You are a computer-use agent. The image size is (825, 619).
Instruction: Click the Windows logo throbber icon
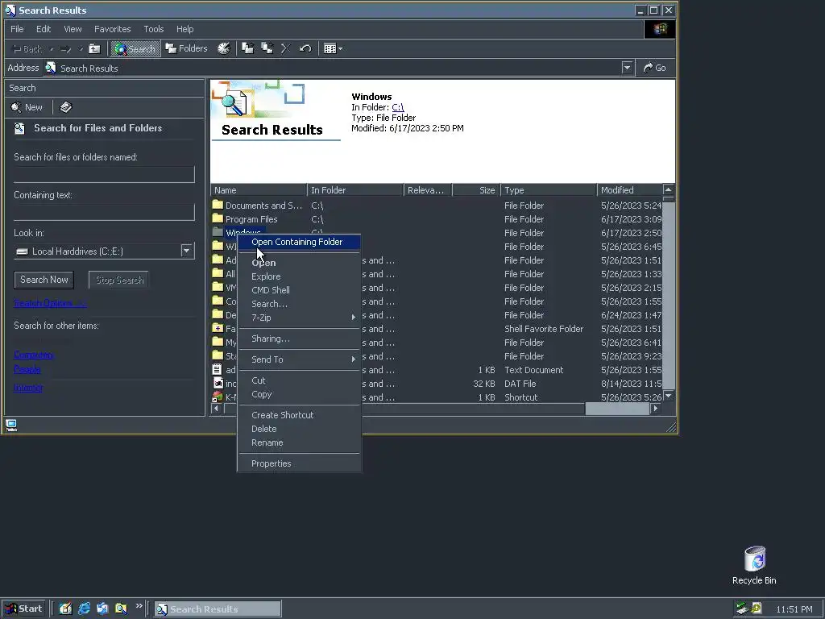[x=660, y=29]
